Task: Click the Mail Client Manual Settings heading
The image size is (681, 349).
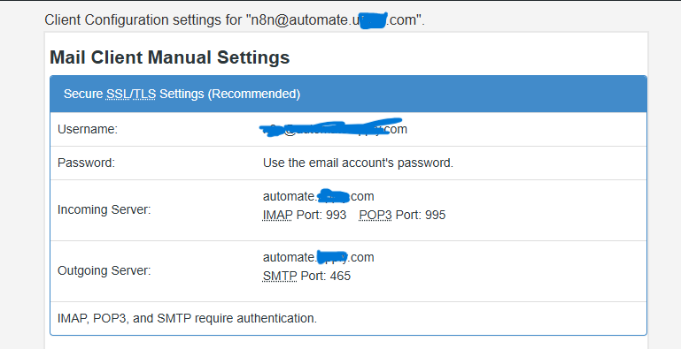Action: 169,57
